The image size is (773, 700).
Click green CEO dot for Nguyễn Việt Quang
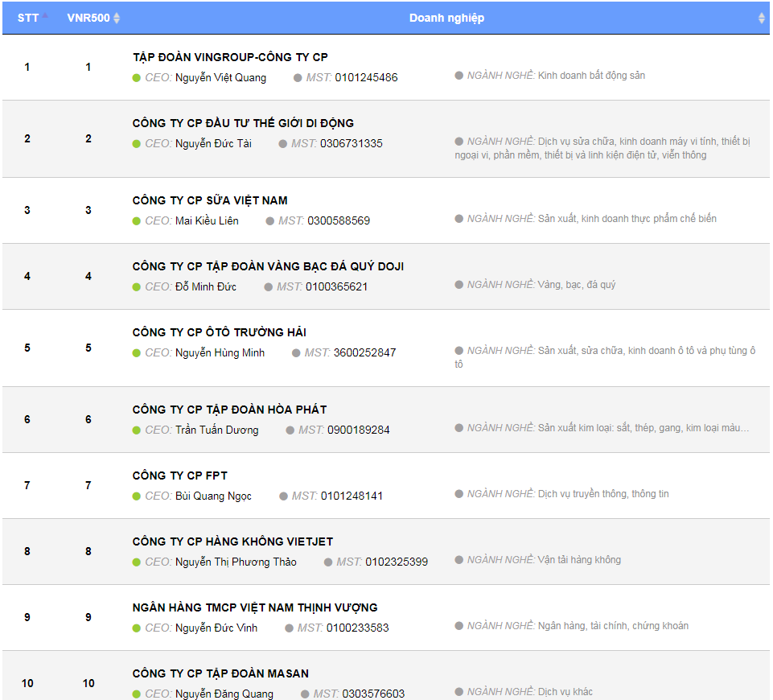coord(137,78)
